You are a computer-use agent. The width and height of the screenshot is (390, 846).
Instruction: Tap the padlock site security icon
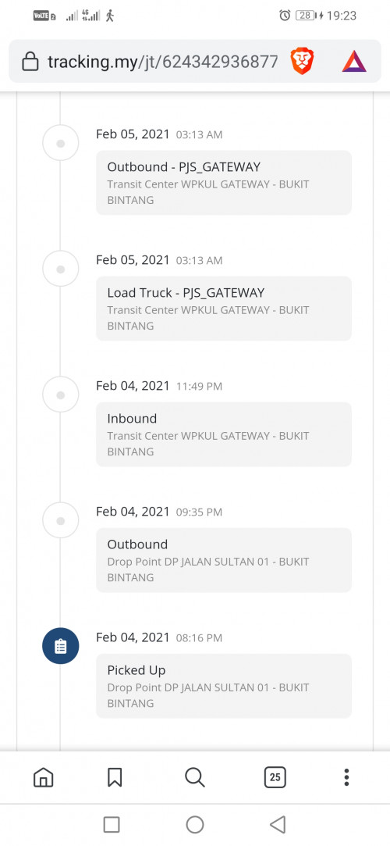click(30, 61)
